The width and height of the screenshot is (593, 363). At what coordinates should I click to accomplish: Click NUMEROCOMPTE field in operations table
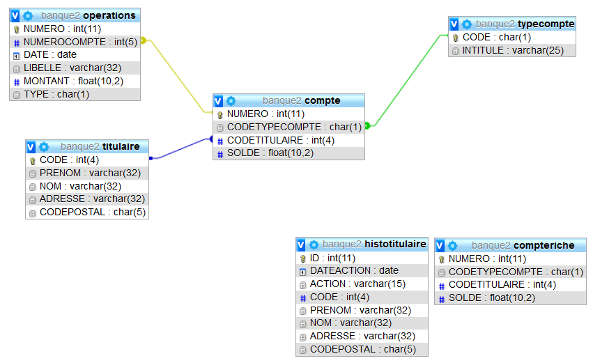[80, 42]
